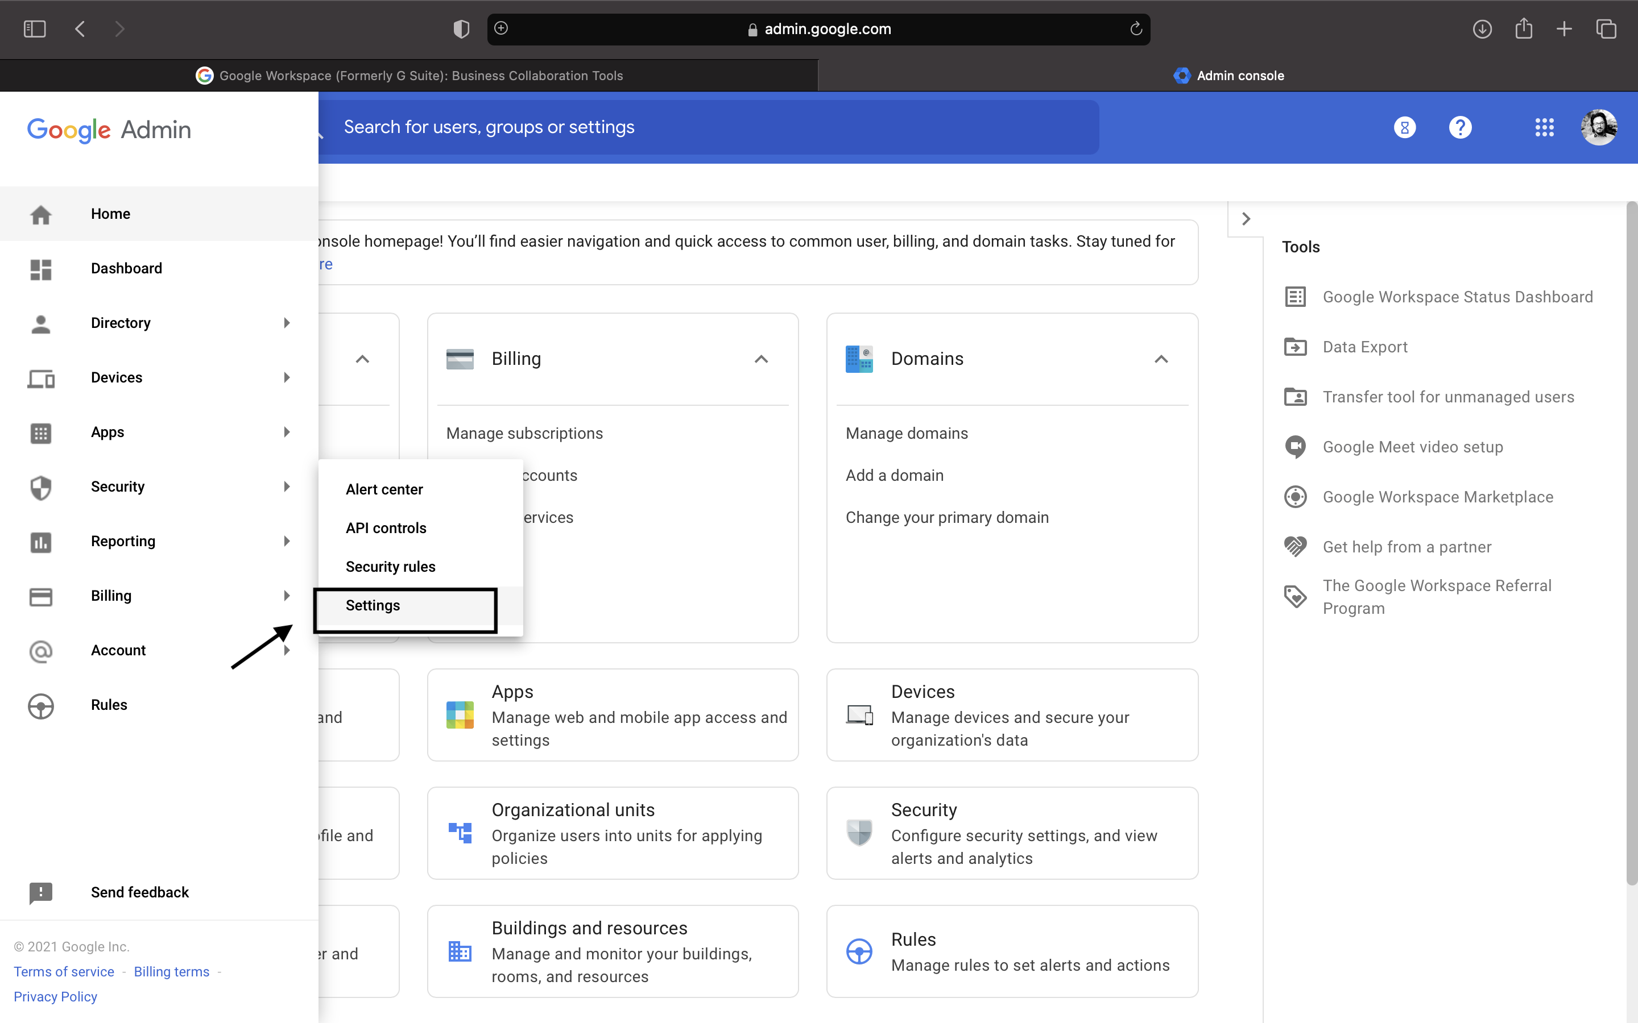Expand the Directory submenu arrow
Screen dimensions: 1638x1023
tap(286, 323)
